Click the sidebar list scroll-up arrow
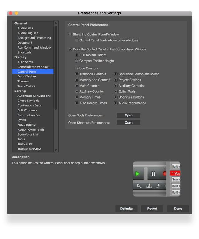This screenshot has width=199, height=239. 56,23
